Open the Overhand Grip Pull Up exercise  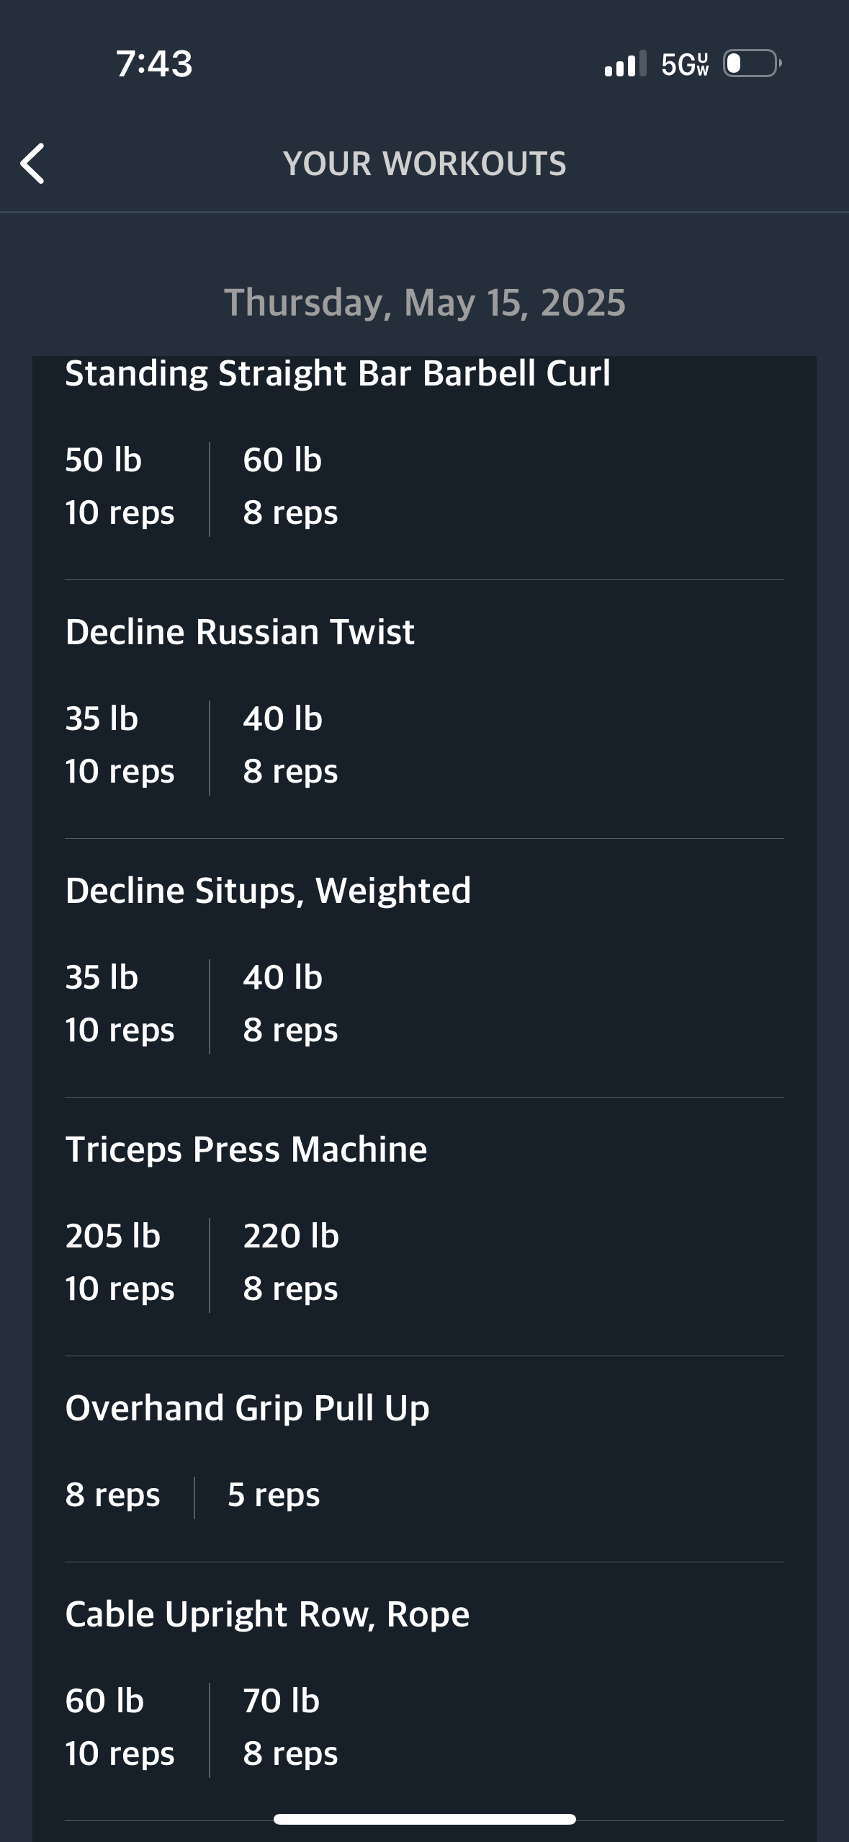point(247,1409)
